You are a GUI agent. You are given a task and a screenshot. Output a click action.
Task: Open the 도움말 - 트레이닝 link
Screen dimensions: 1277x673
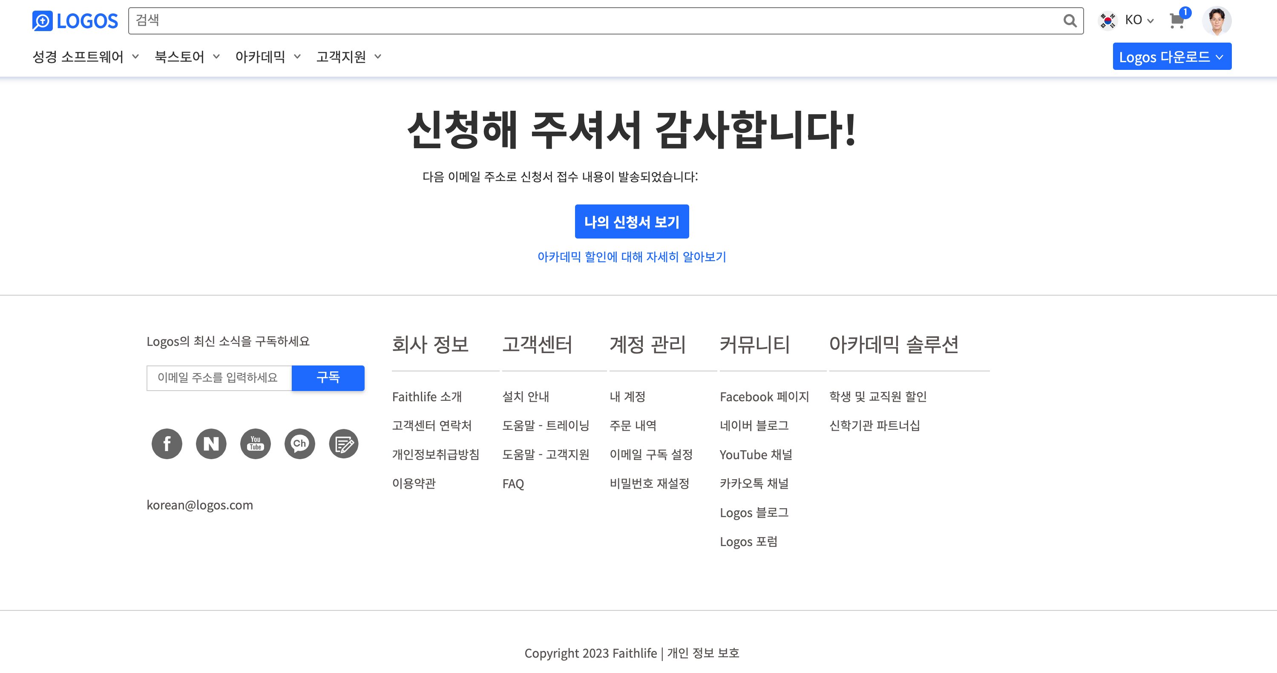[546, 426]
